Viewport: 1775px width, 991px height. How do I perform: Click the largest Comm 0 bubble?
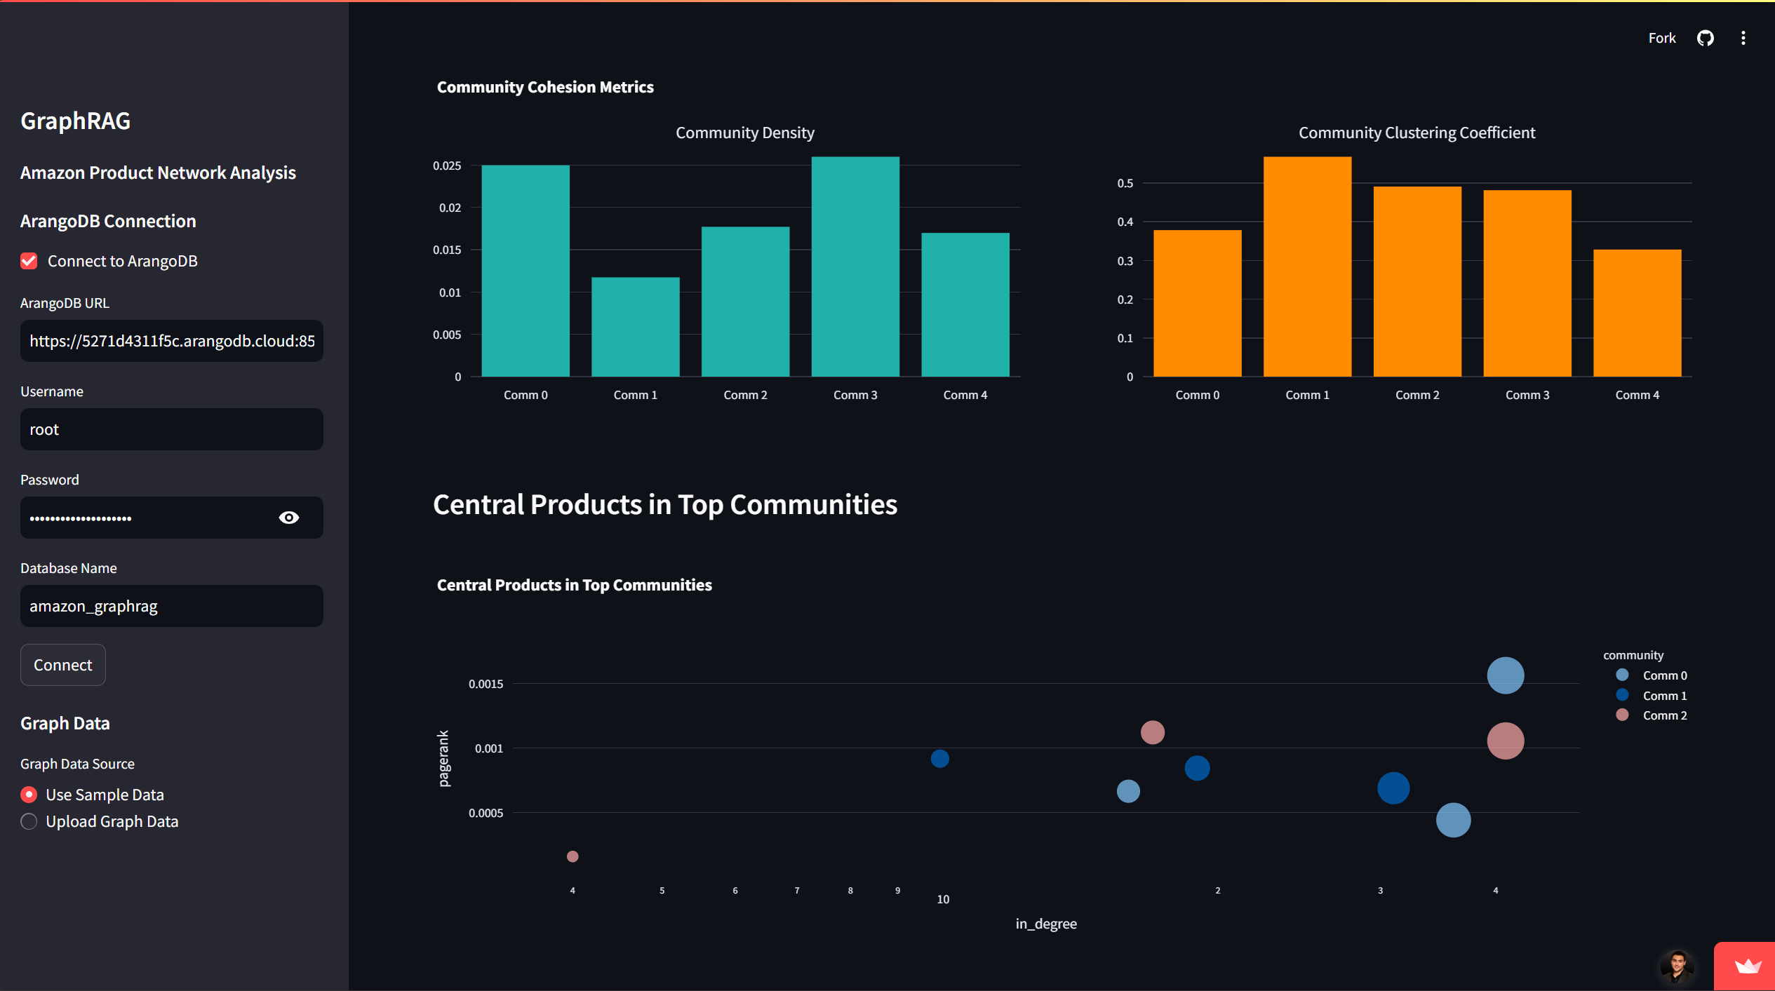(x=1506, y=675)
